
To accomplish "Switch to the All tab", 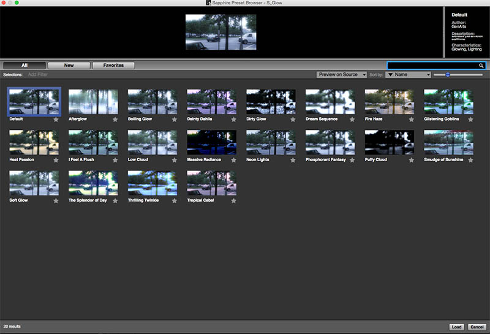I will pyautogui.click(x=24, y=66).
